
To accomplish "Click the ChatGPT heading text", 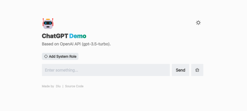I will pos(55,36).
